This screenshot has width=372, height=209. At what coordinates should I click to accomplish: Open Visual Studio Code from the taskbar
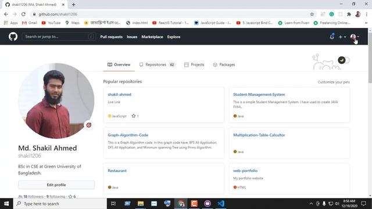point(221,204)
